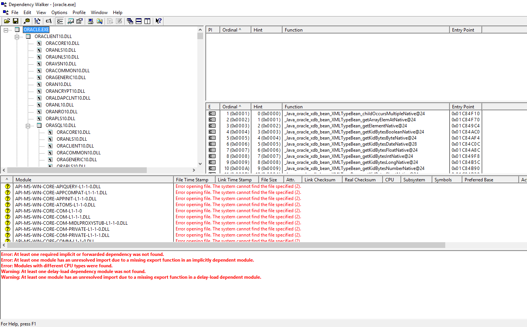Select API-MS-WIN-CORE-APPINIT-L1-1-0.DLL module
Image resolution: width=527 pixels, height=327 pixels.
(56, 199)
